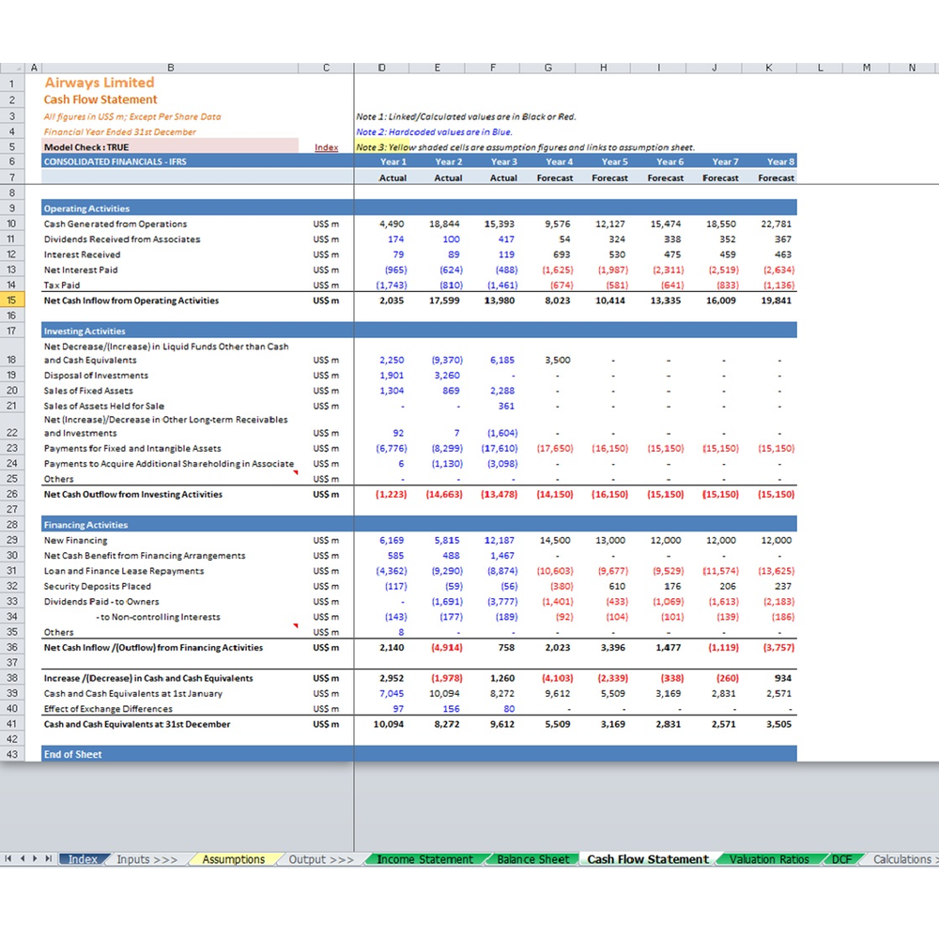939x939 pixels.
Task: Open the Index sheet tab
Action: coord(83,859)
